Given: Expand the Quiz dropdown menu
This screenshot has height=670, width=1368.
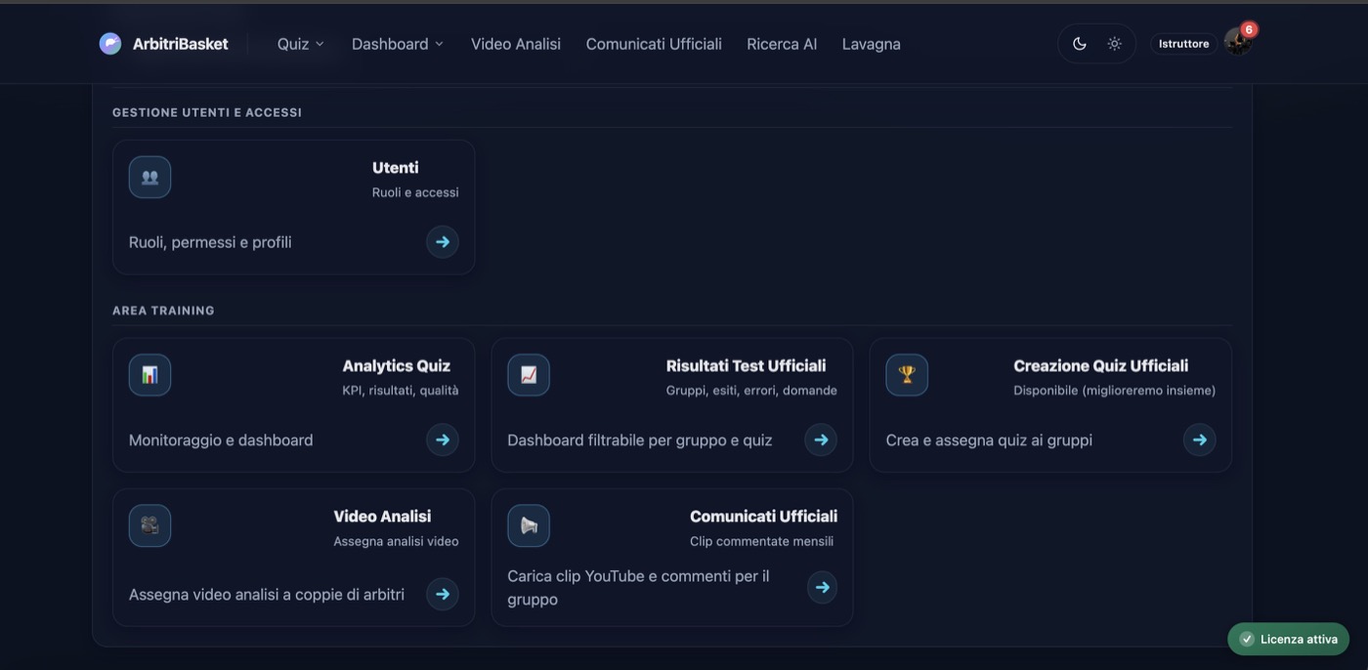Looking at the screenshot, I should pyautogui.click(x=301, y=44).
